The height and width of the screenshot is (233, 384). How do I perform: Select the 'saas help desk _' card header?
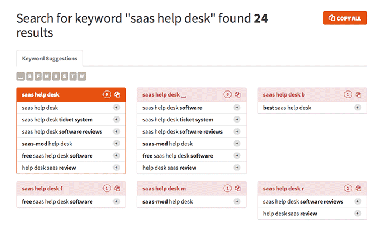[x=191, y=94]
